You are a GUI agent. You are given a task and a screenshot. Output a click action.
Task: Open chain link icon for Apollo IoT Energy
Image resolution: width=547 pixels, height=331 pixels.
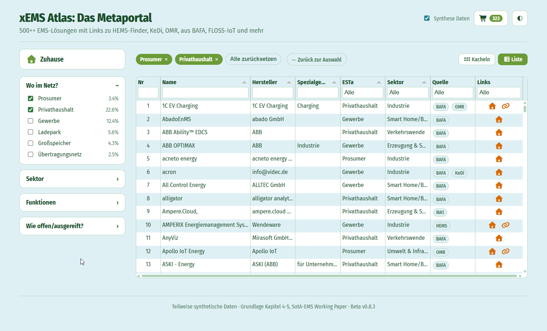pos(505,251)
